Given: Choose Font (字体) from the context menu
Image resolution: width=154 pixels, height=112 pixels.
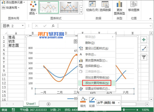Looking at the screenshot, I should point(97,54).
